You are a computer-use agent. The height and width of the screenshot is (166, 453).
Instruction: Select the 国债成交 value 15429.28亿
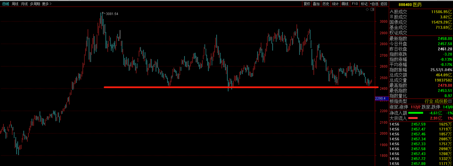tap(442, 22)
